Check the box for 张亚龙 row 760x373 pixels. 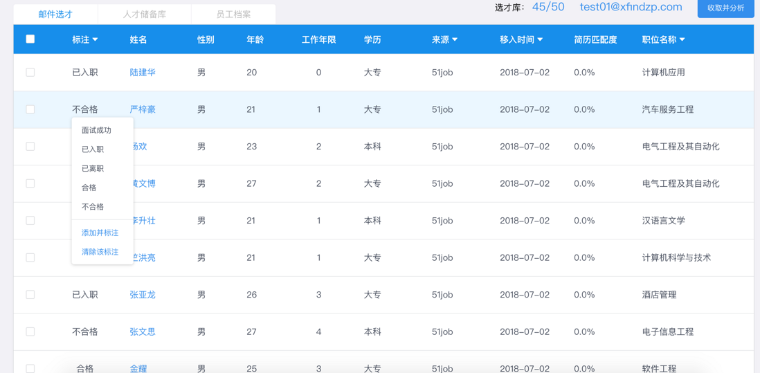coord(30,295)
